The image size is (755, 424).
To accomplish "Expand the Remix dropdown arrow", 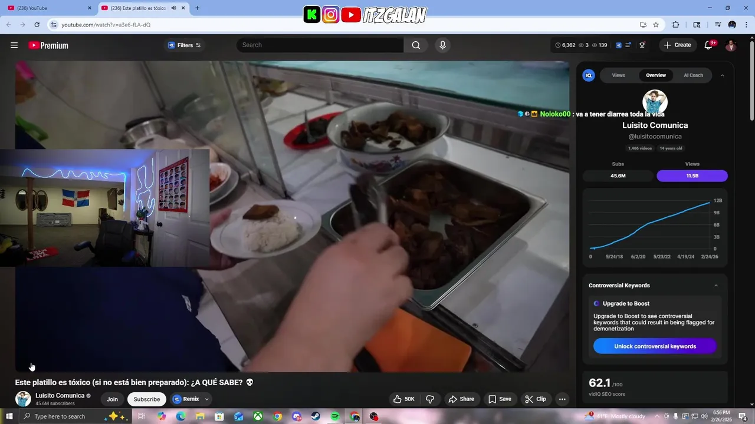I will (206, 399).
